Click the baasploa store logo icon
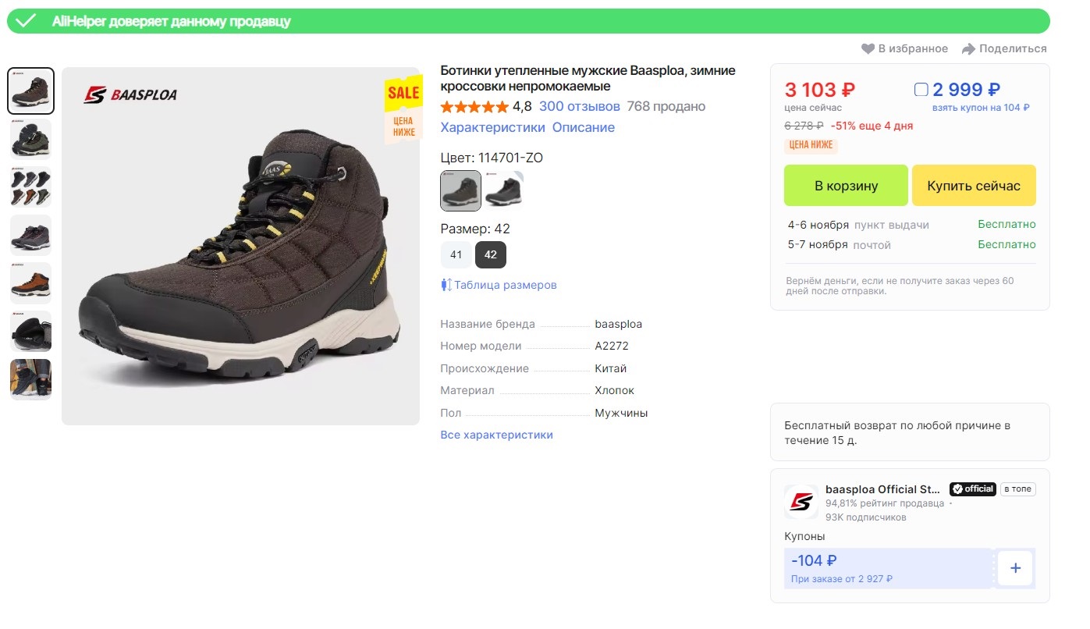The height and width of the screenshot is (629, 1090). 801,502
